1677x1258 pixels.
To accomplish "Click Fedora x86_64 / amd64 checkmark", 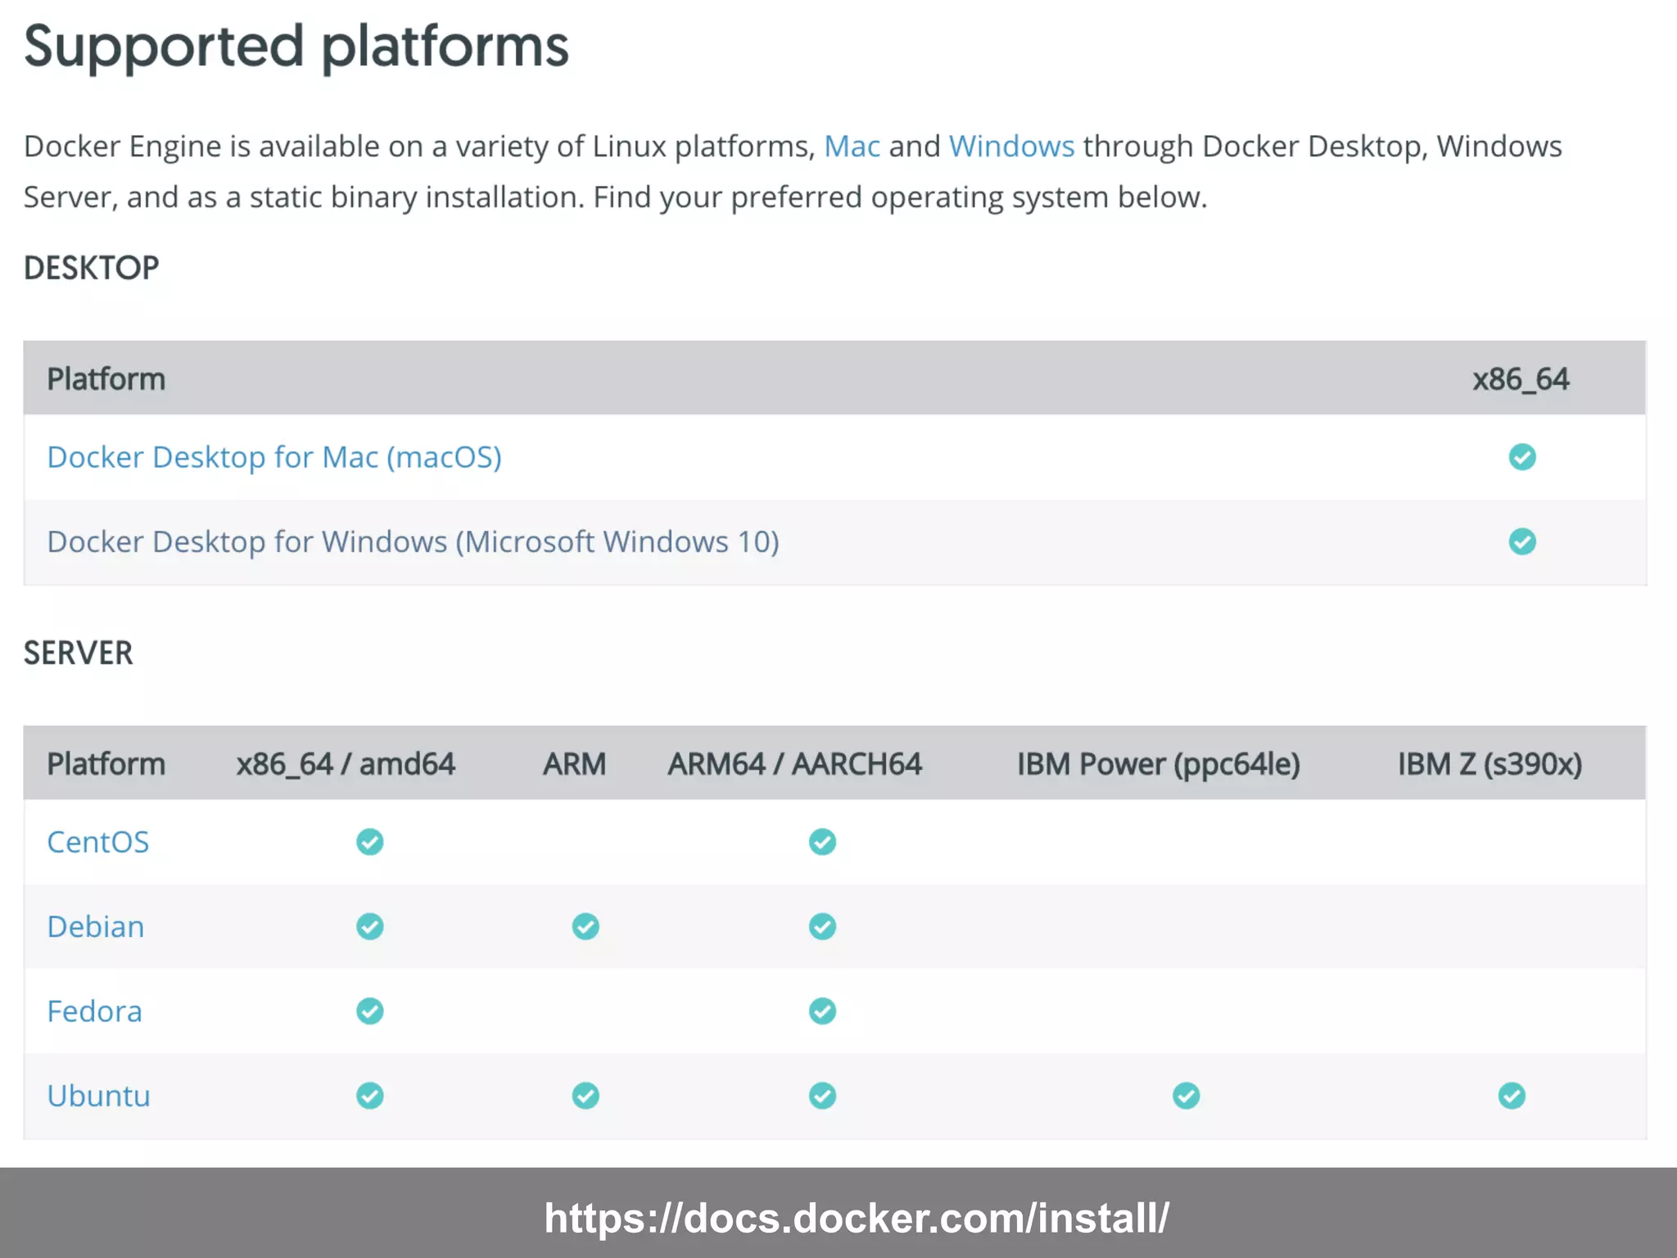I will [x=370, y=1011].
